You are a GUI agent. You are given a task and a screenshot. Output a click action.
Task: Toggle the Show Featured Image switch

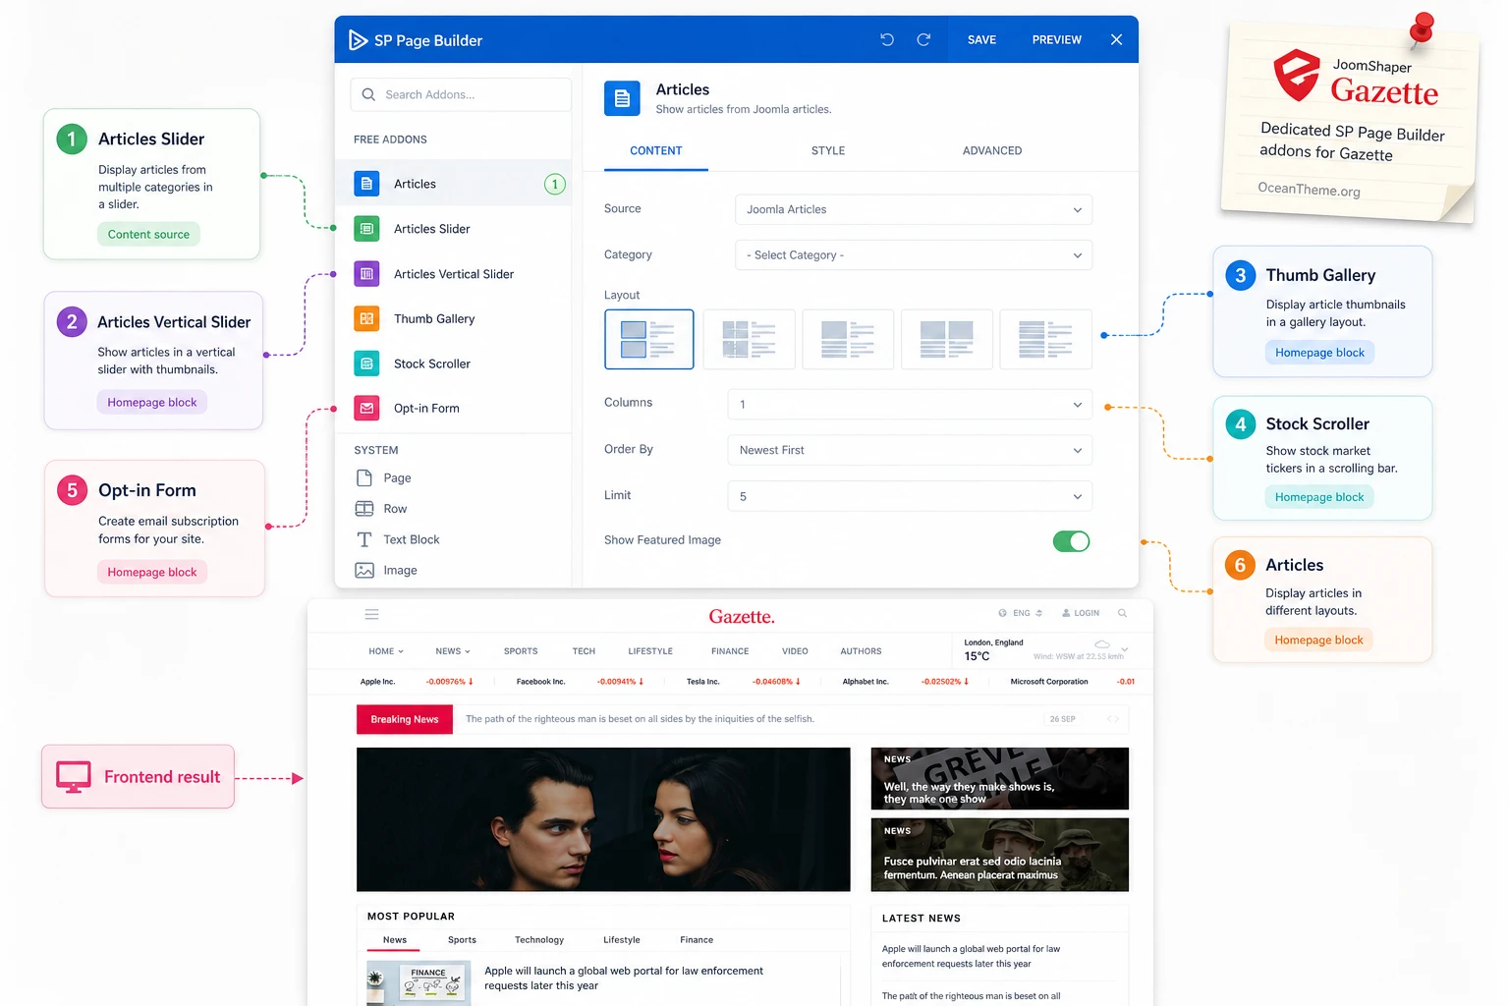tap(1072, 541)
